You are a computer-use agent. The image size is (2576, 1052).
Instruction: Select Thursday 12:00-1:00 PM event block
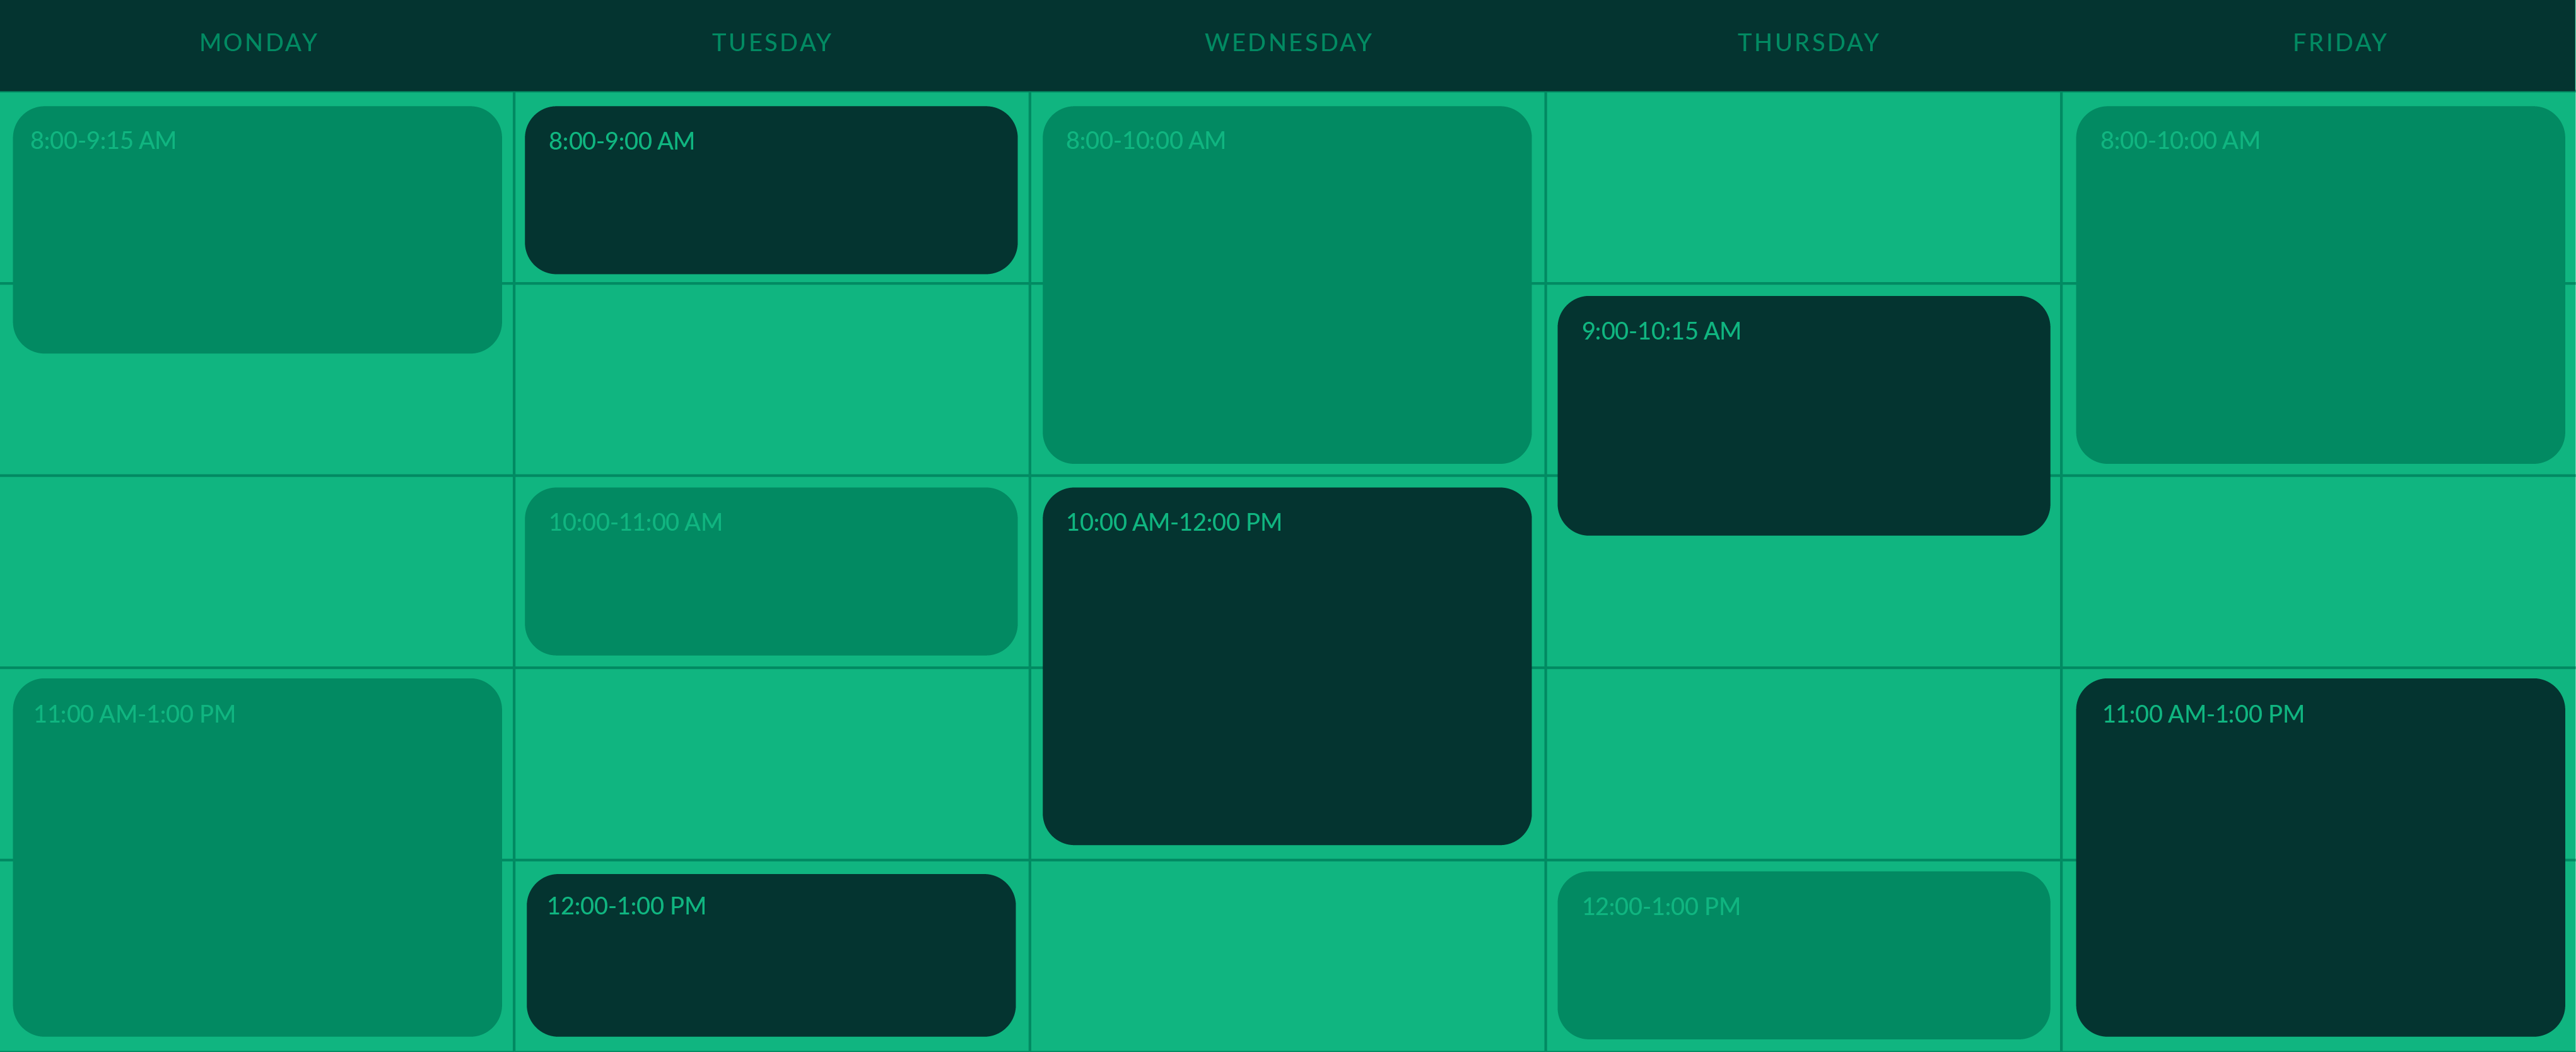click(1804, 955)
